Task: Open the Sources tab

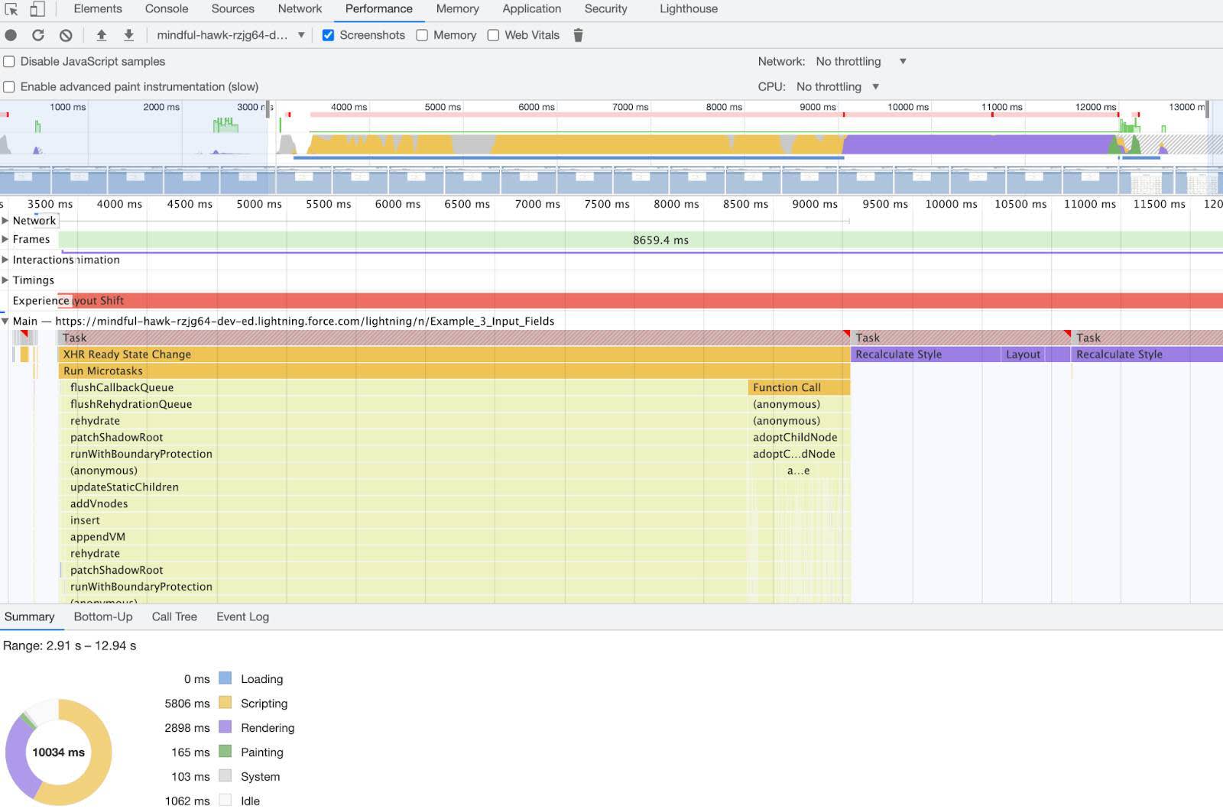Action: pos(233,9)
